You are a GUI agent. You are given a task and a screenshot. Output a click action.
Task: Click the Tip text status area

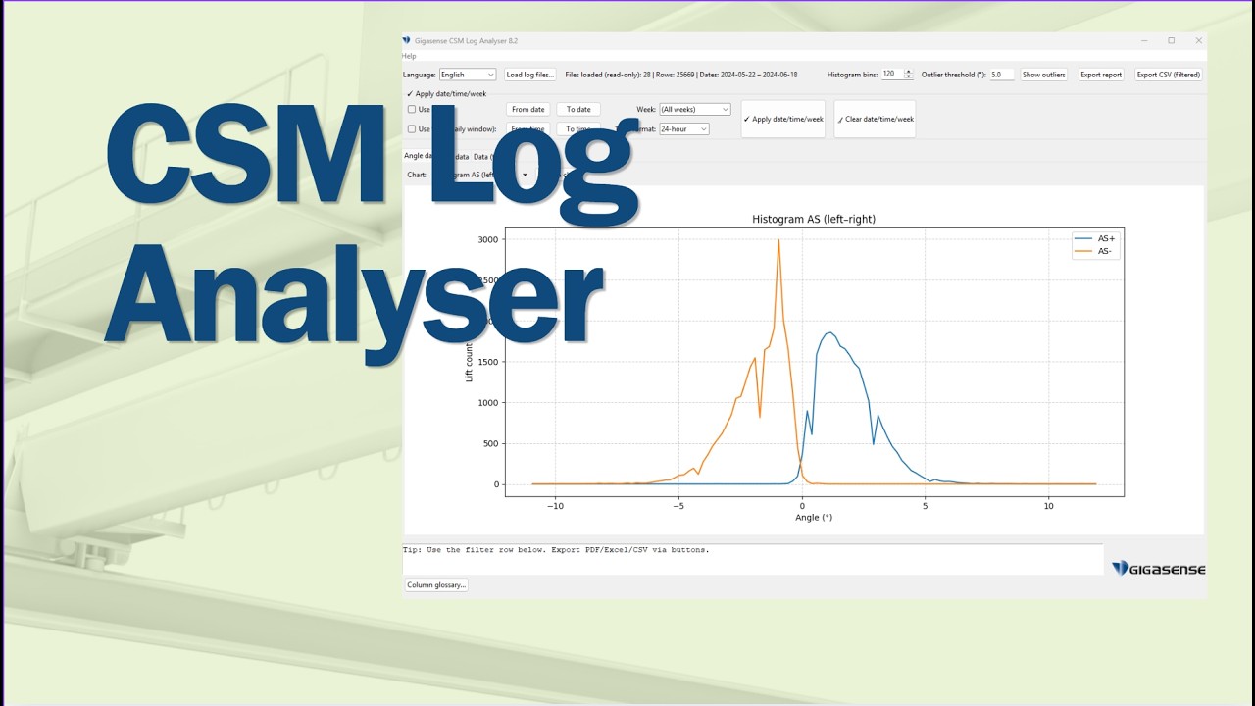click(x=752, y=559)
